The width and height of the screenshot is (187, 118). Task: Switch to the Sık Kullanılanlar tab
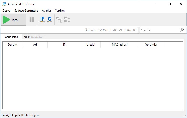pyautogui.click(x=33, y=37)
